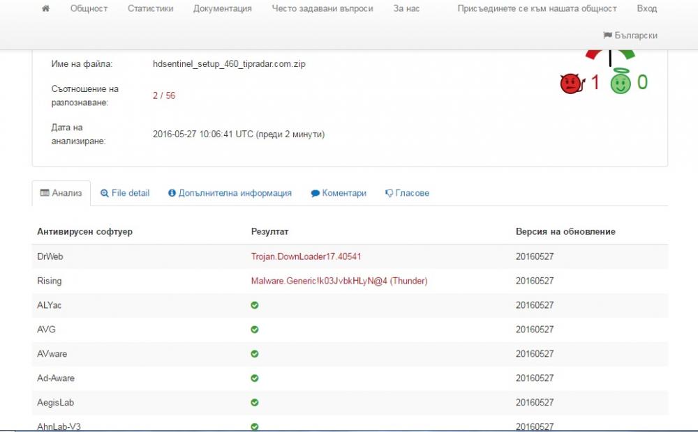Click the Rising row update version 20160527
This screenshot has height=432, width=698.
point(535,281)
